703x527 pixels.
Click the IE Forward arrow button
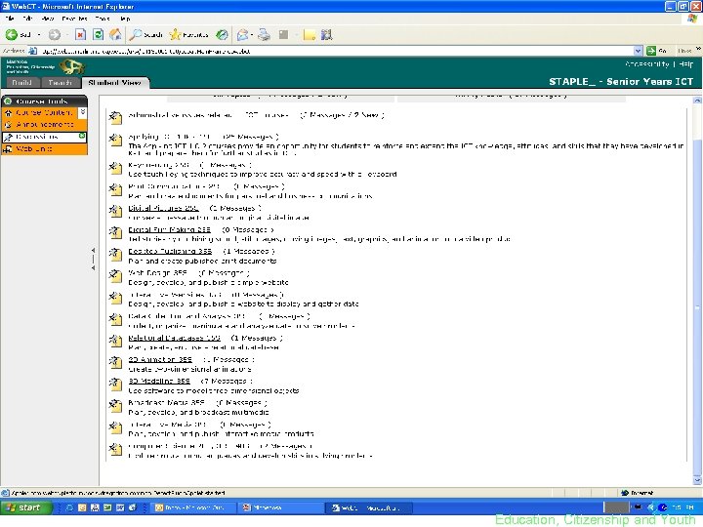55,34
